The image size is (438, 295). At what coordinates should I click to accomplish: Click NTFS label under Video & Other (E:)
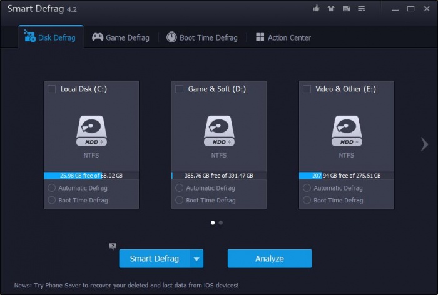[x=347, y=155]
